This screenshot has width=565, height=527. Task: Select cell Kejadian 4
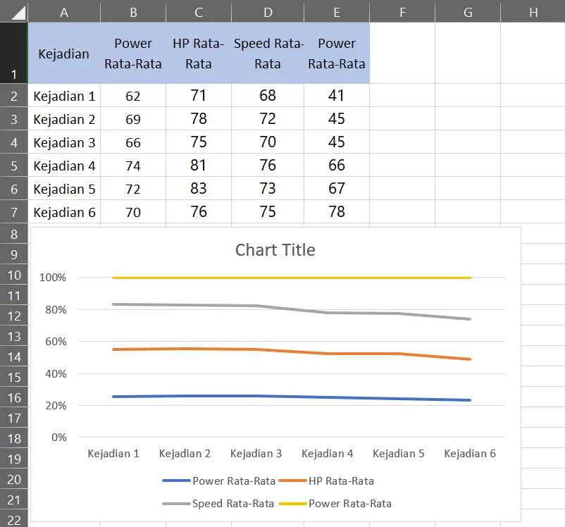tap(64, 165)
